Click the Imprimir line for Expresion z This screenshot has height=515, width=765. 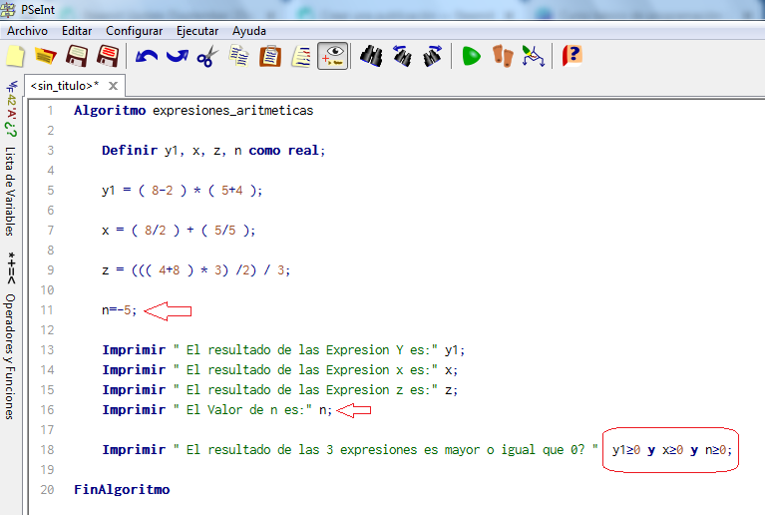(x=280, y=390)
